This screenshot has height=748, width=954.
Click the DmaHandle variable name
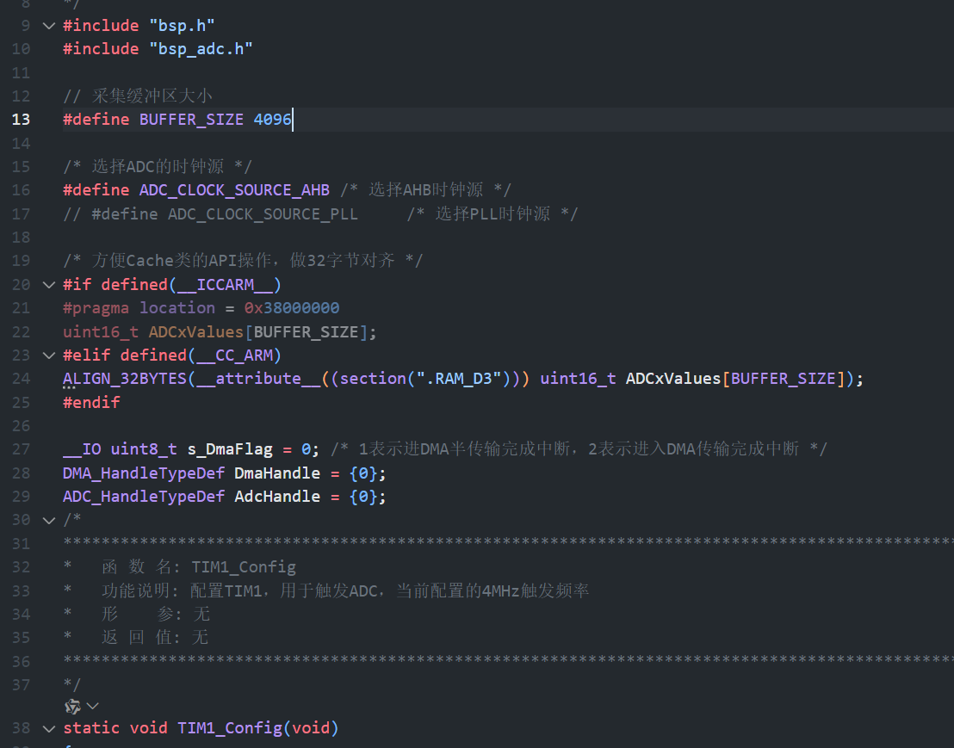pyautogui.click(x=277, y=473)
